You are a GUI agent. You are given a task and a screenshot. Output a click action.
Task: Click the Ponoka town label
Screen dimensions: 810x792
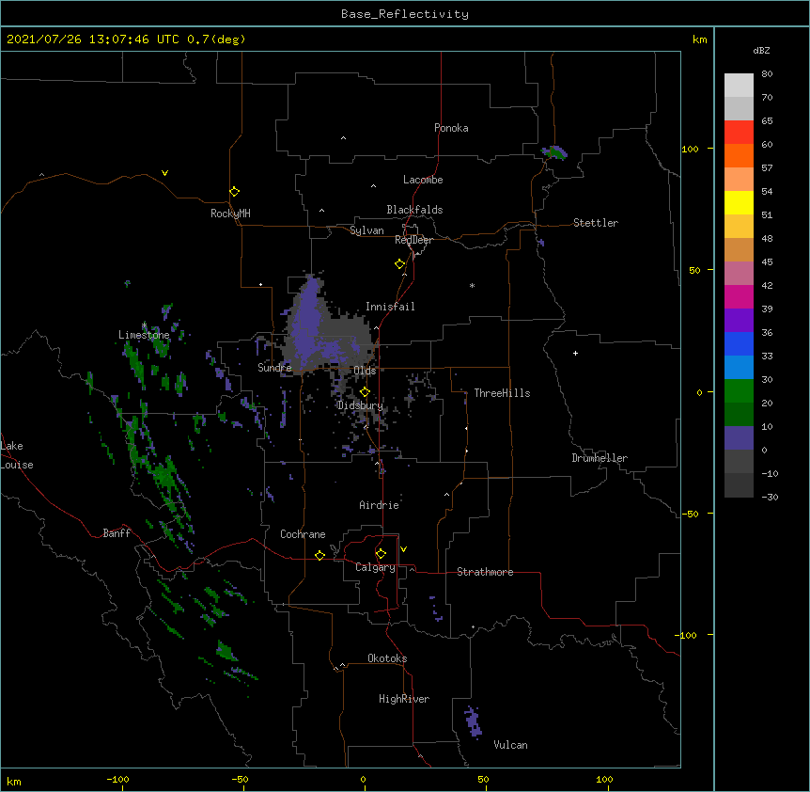tap(451, 128)
